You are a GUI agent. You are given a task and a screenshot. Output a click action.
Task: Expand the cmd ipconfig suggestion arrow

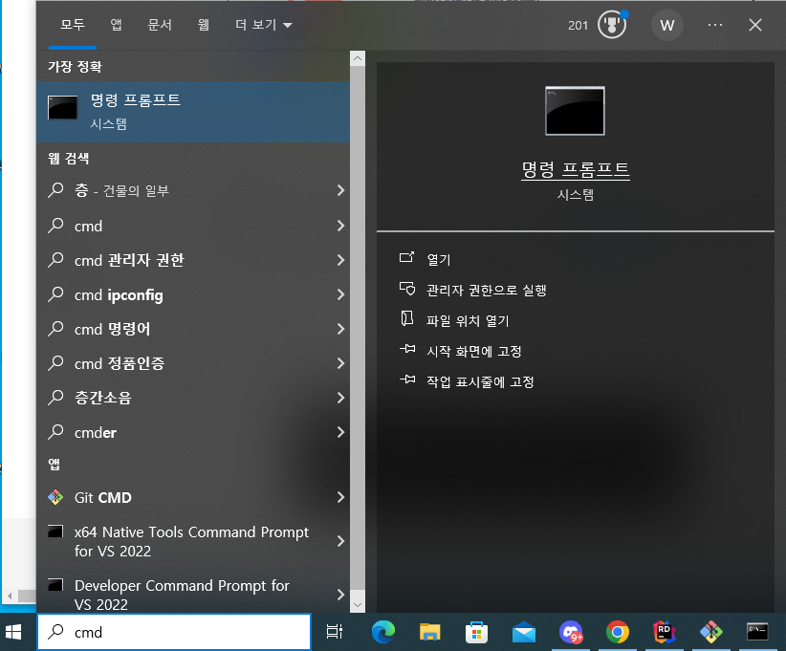[339, 294]
